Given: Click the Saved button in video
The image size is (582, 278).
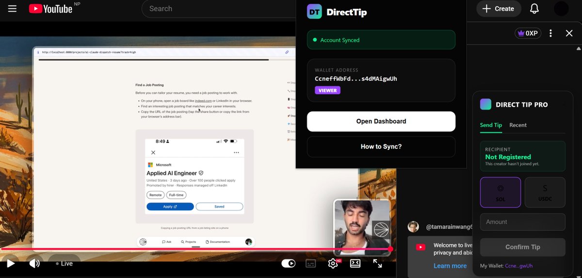Looking at the screenshot, I should point(219,207).
